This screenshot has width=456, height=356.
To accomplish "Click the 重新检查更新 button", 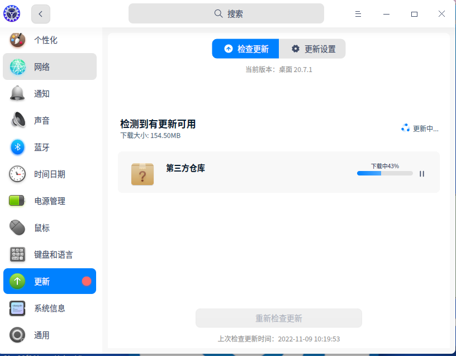I will point(278,318).
